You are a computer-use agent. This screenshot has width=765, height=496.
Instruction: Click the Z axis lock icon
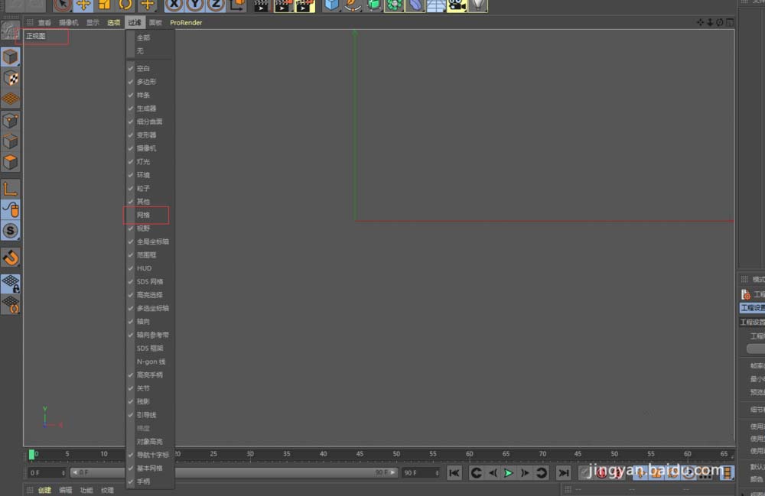(x=216, y=5)
